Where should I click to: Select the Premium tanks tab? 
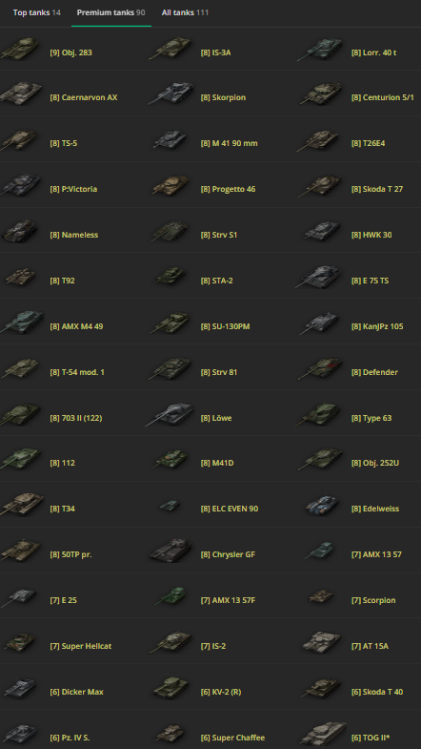(x=111, y=12)
